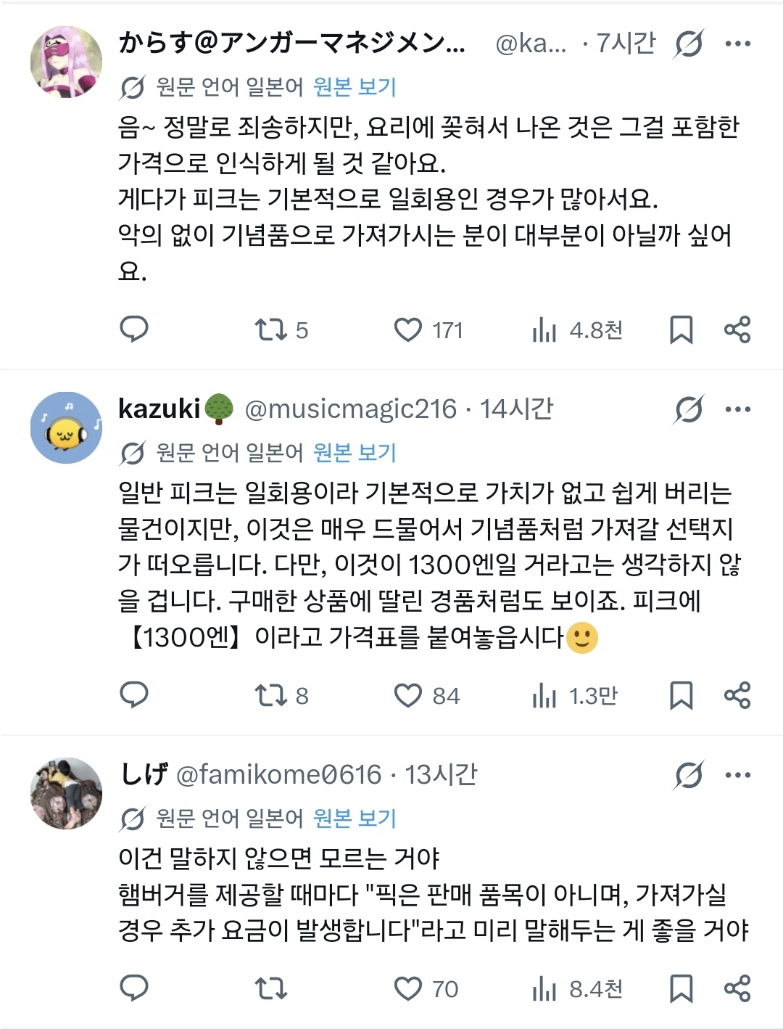The height and width of the screenshot is (1029, 783).
Task: Show original text of kazuki tweet
Action: pyautogui.click(x=355, y=453)
